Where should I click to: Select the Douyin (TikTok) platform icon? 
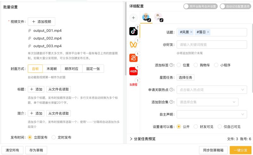coord(133,31)
